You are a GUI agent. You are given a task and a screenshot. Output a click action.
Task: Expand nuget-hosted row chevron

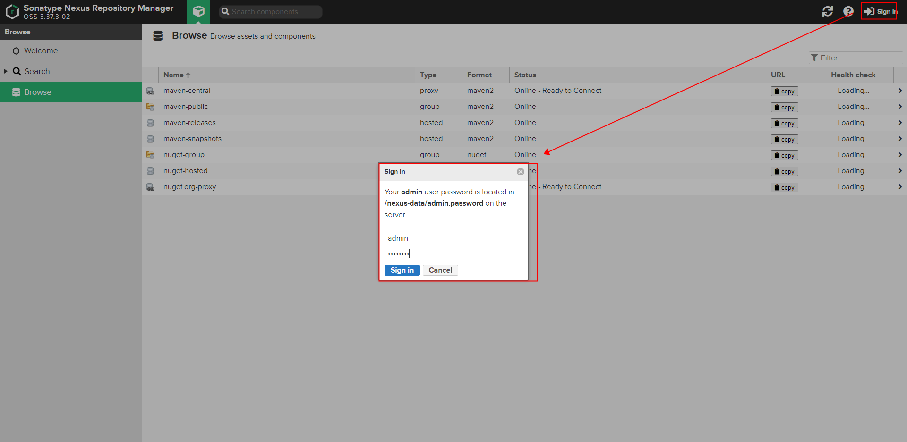coord(900,171)
